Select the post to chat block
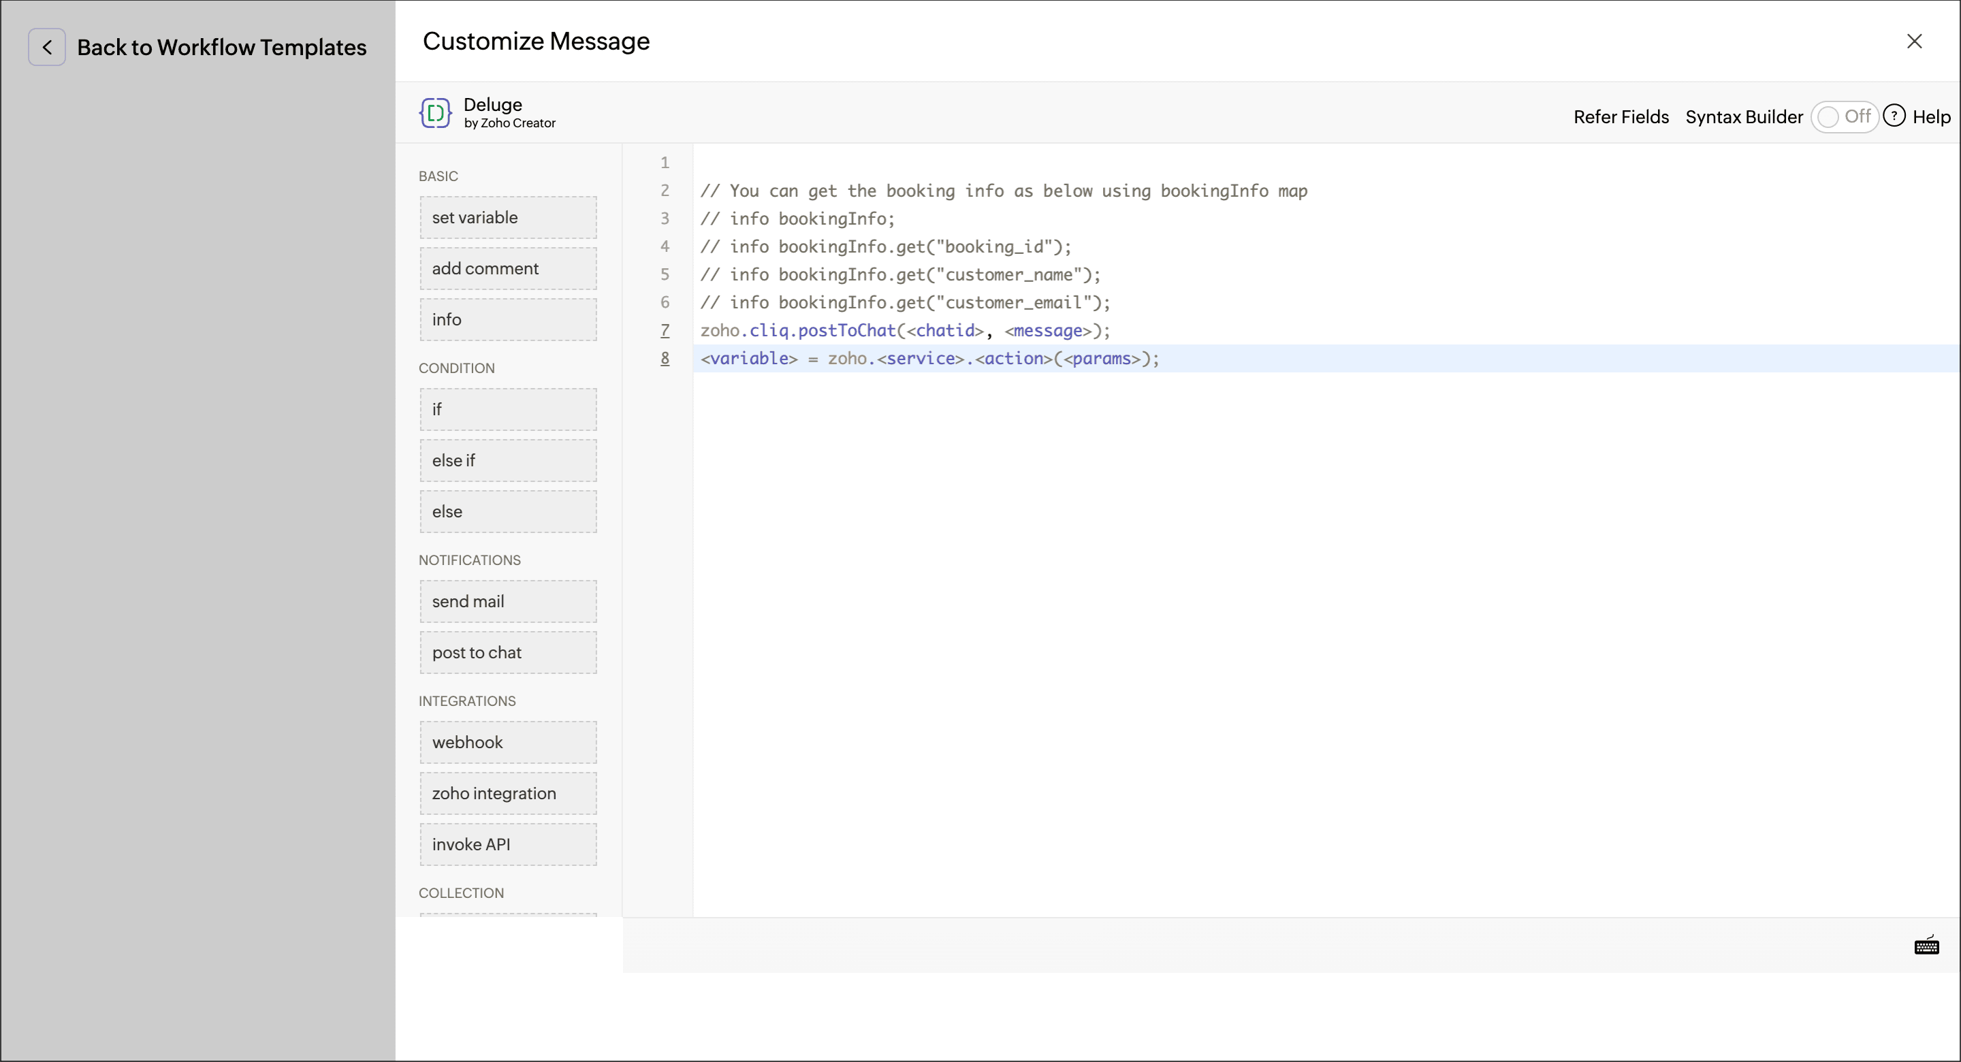The image size is (1961, 1062). tap(508, 652)
